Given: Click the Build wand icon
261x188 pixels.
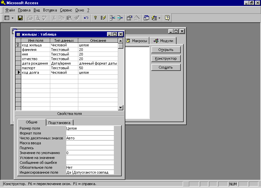Looking at the screenshot, I should (137, 18).
